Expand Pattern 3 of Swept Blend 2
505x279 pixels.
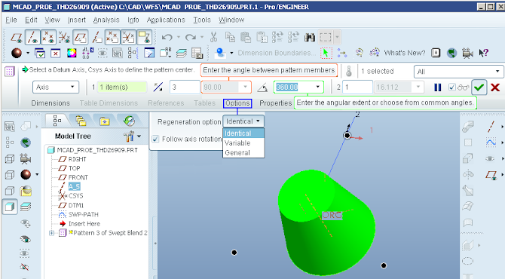click(x=51, y=233)
